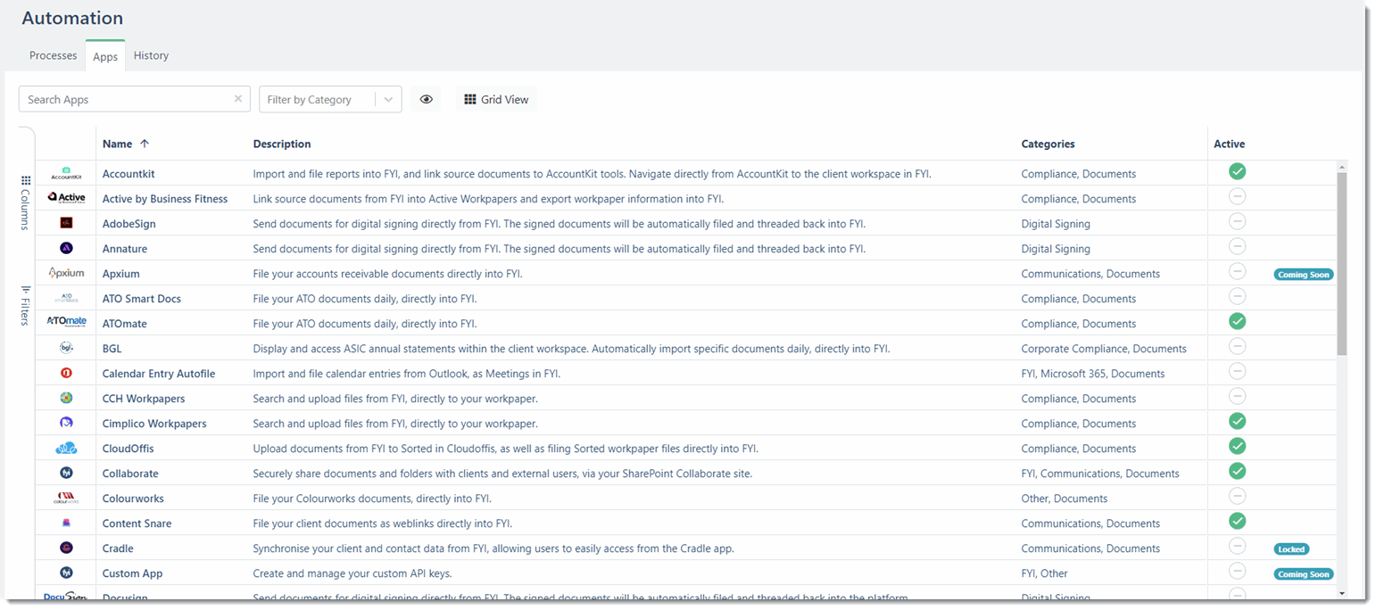Toggle BGL active status
This screenshot has width=1376, height=610.
1237,346
